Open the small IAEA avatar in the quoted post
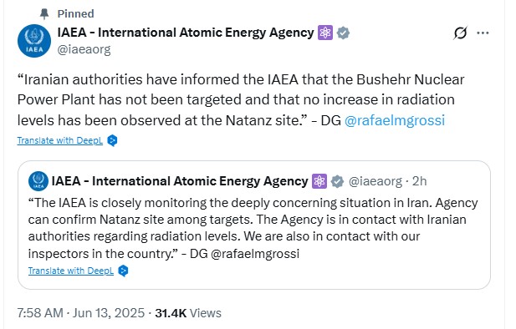The height and width of the screenshot is (329, 516). pyautogui.click(x=38, y=181)
